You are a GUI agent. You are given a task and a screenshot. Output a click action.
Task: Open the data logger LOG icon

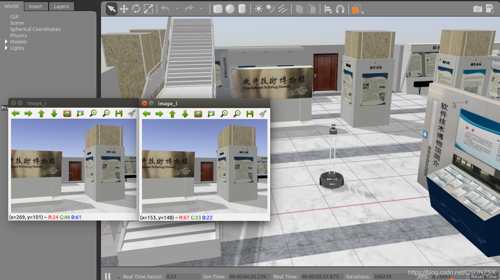tap(489, 8)
